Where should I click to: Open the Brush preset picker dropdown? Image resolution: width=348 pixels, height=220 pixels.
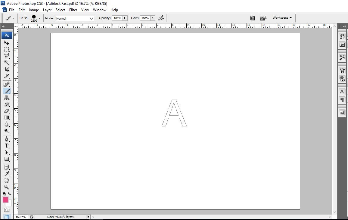(39, 18)
